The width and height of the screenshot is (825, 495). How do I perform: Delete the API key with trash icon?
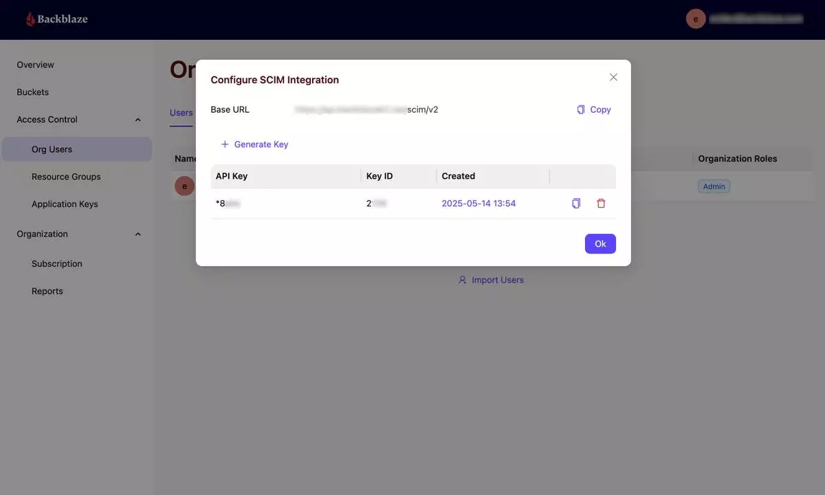coord(601,203)
